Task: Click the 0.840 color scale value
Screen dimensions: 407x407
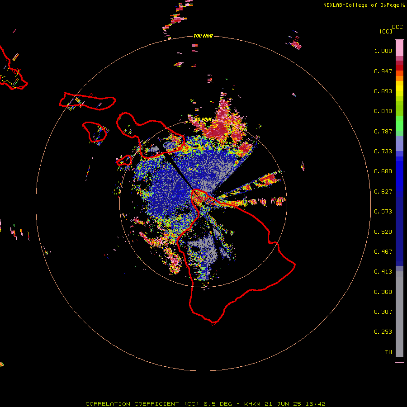Action: coord(383,111)
